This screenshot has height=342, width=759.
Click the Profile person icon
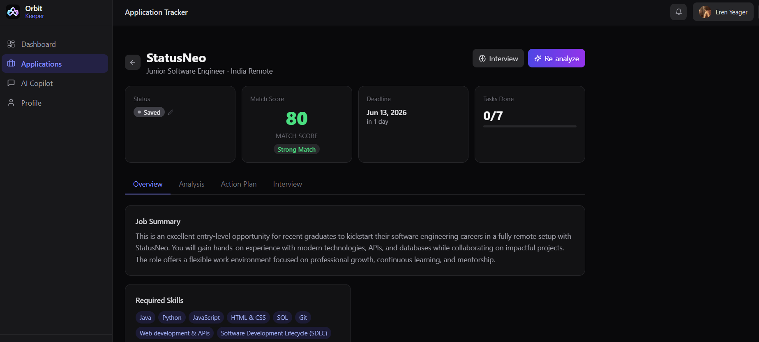[11, 103]
